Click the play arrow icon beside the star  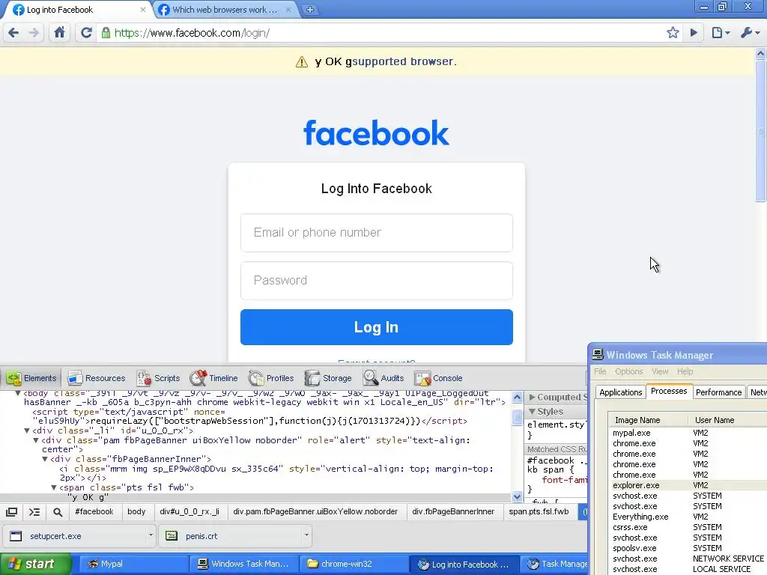pyautogui.click(x=694, y=33)
